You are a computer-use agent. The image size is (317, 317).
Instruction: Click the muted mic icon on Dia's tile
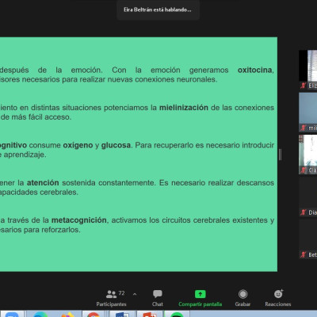tap(303, 212)
